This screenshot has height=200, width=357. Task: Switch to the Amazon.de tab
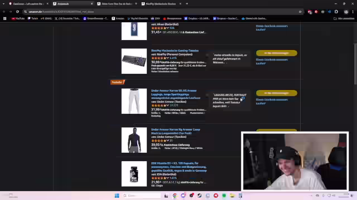click(73, 4)
